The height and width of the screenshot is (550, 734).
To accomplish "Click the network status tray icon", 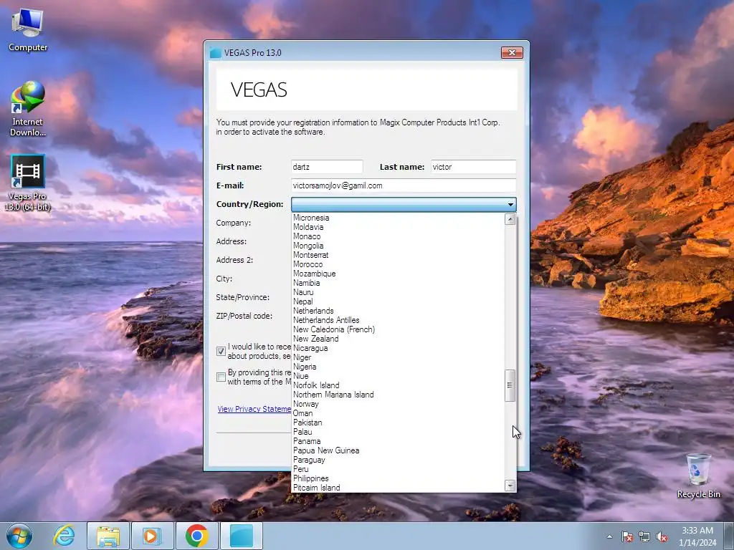I will click(x=644, y=536).
